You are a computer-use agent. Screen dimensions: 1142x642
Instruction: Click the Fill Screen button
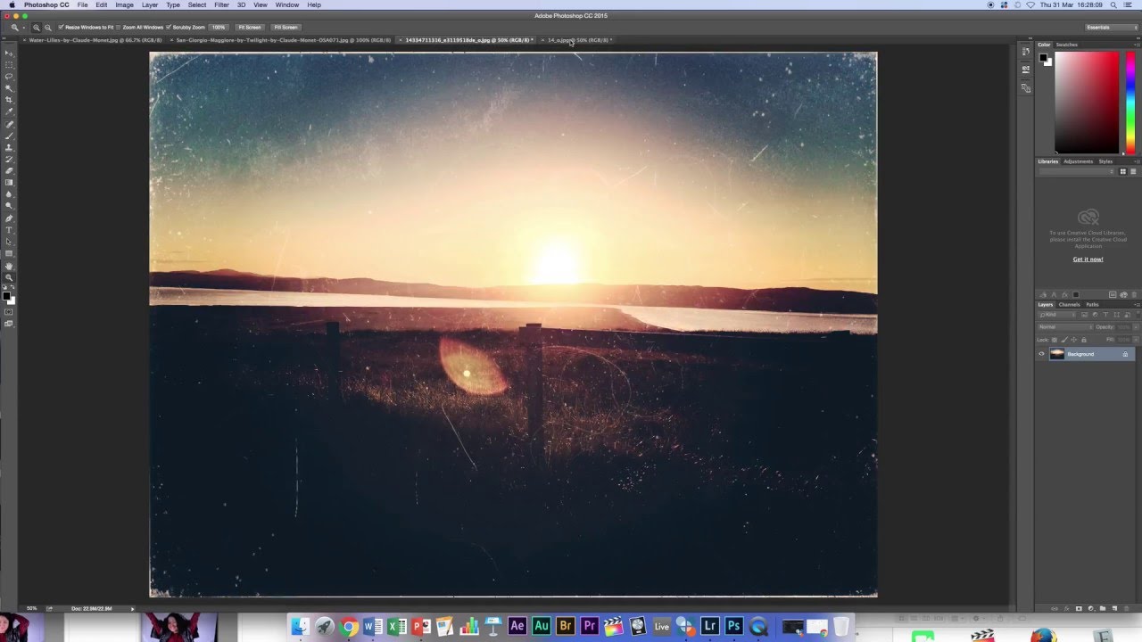[285, 28]
